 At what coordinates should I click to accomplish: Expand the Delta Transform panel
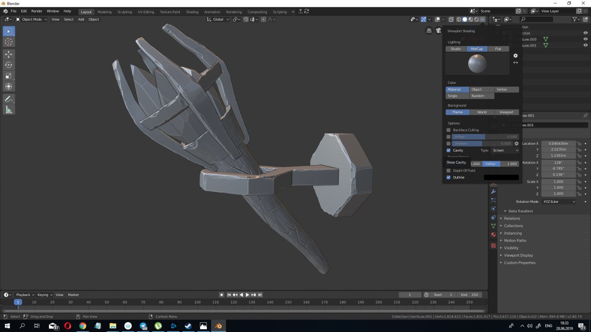[x=521, y=211]
